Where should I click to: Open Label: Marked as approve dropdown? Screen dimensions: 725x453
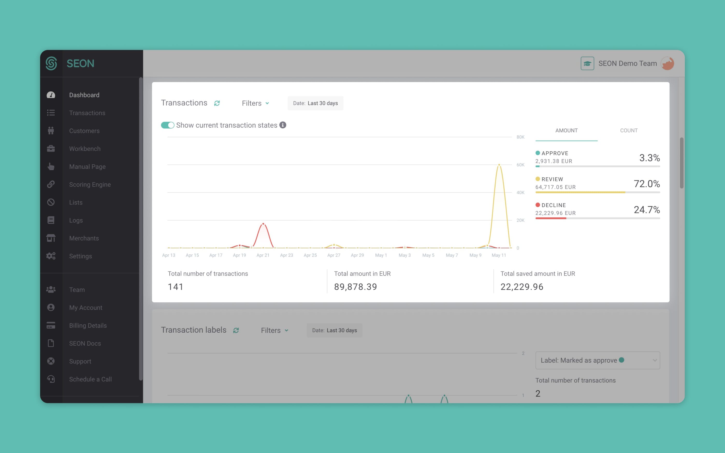(x=597, y=360)
